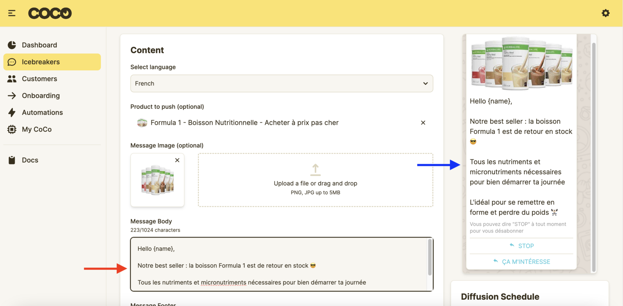
Task: Click inside the Message Body text area
Action: click(278, 264)
